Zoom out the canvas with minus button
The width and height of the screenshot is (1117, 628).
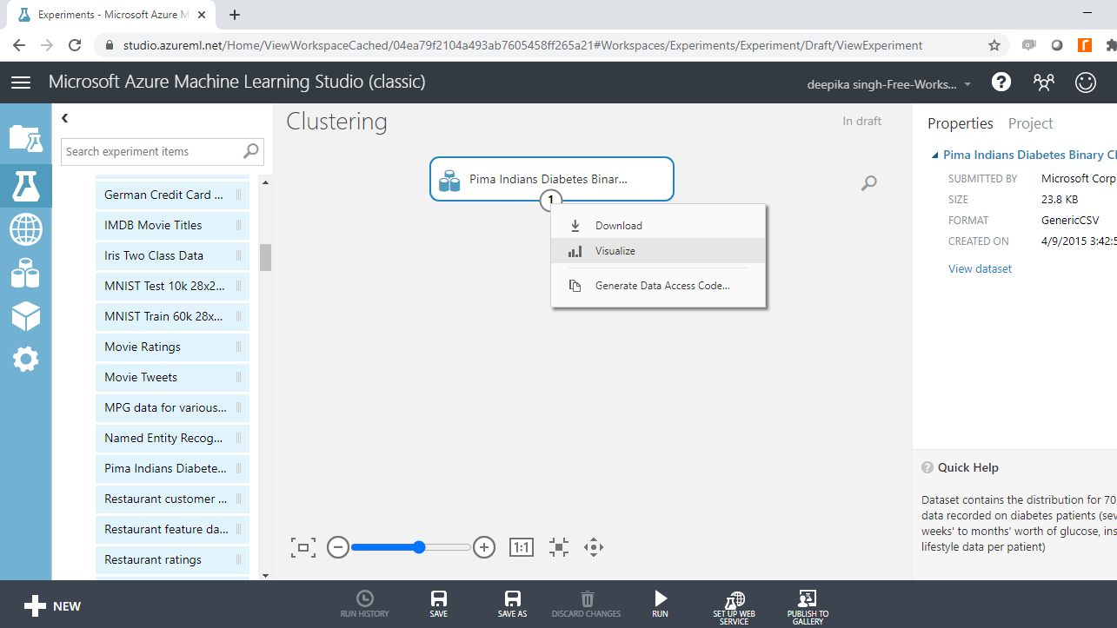click(338, 547)
